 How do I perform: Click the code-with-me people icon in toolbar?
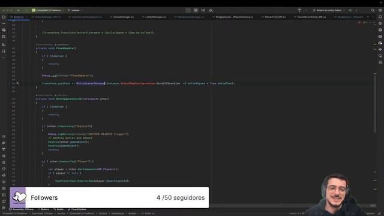pos(211,10)
